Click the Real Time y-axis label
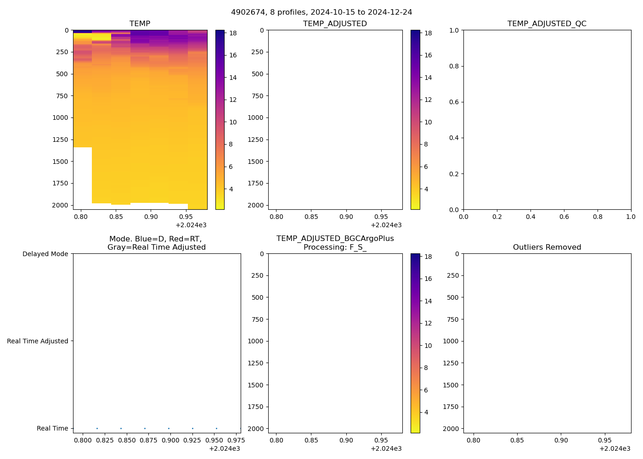The height and width of the screenshot is (459, 643). [52, 428]
